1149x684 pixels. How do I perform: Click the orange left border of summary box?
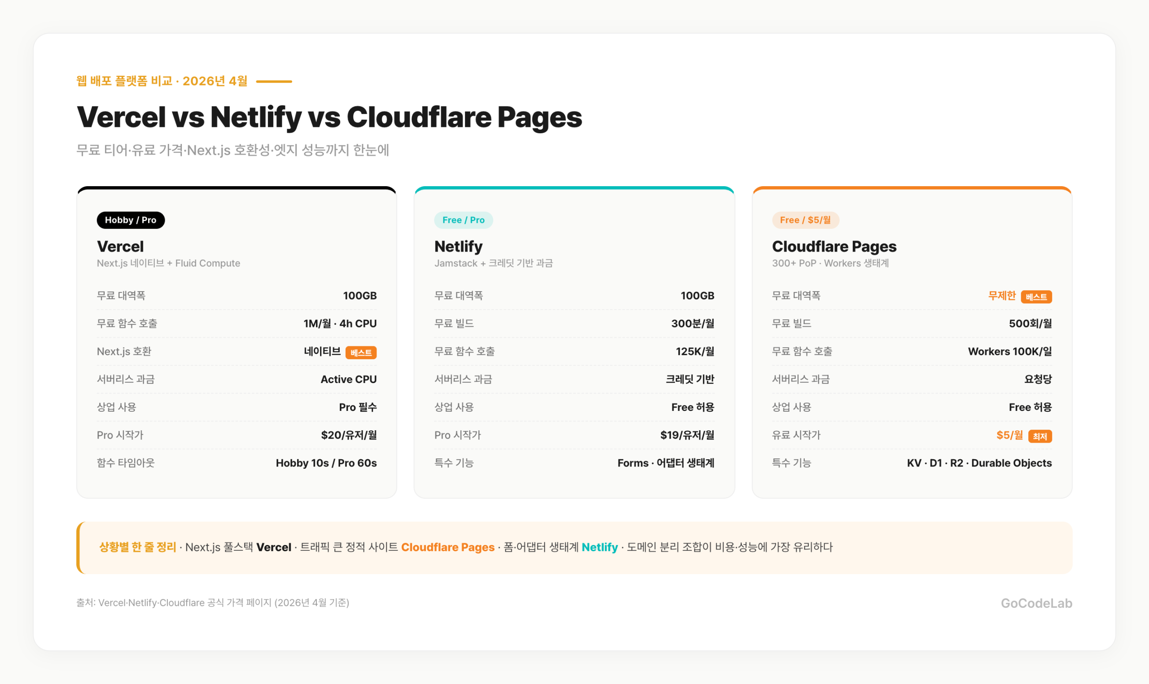click(79, 548)
